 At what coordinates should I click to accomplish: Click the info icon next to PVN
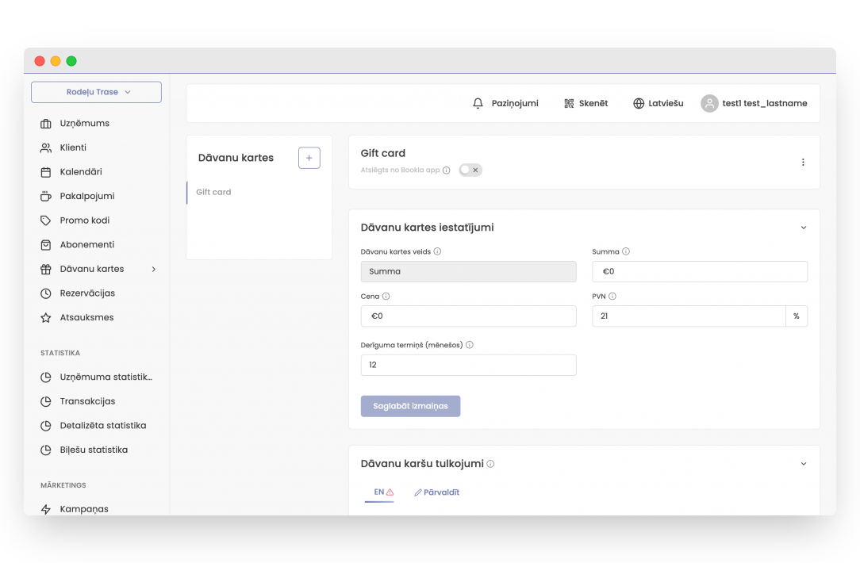click(612, 297)
